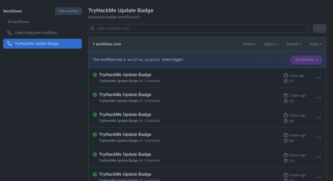Expand the Status filter dropdown

click(x=271, y=44)
